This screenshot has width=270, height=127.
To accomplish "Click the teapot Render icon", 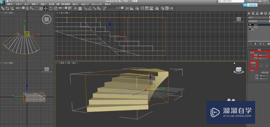I will click(171, 8).
